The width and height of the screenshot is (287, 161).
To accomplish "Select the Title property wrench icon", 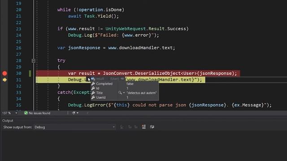I will click(93, 93).
